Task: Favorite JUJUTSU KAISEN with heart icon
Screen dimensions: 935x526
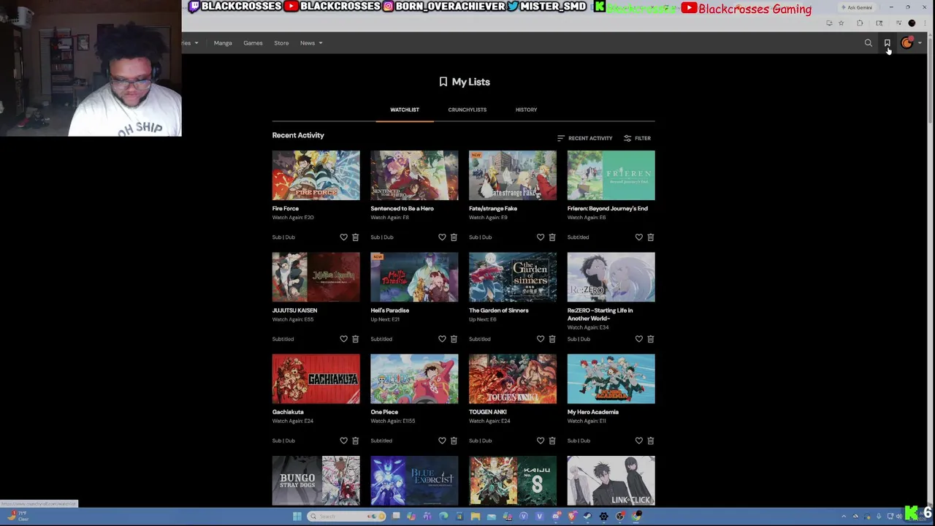Action: [343, 339]
